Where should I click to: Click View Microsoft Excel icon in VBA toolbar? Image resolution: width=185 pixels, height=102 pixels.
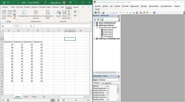coord(95,13)
